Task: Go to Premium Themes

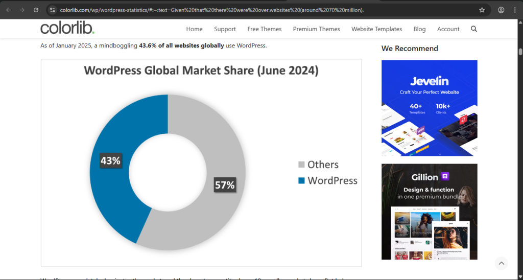Action: pos(316,29)
